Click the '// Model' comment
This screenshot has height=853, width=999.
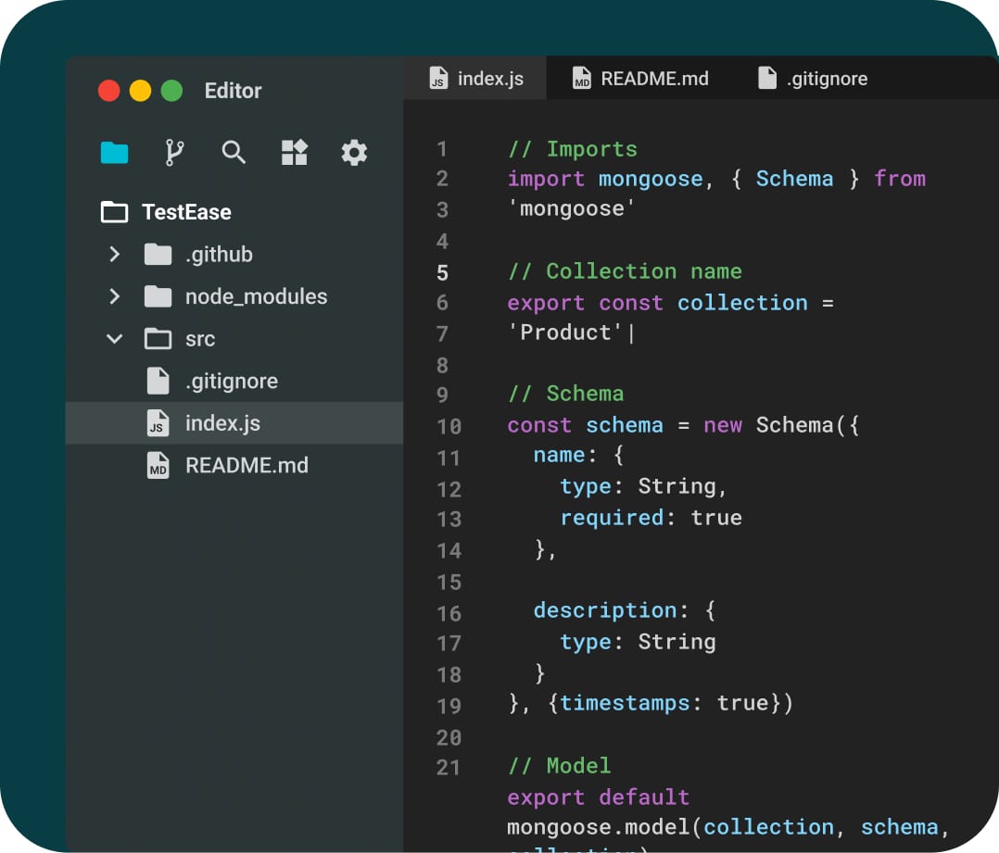560,766
